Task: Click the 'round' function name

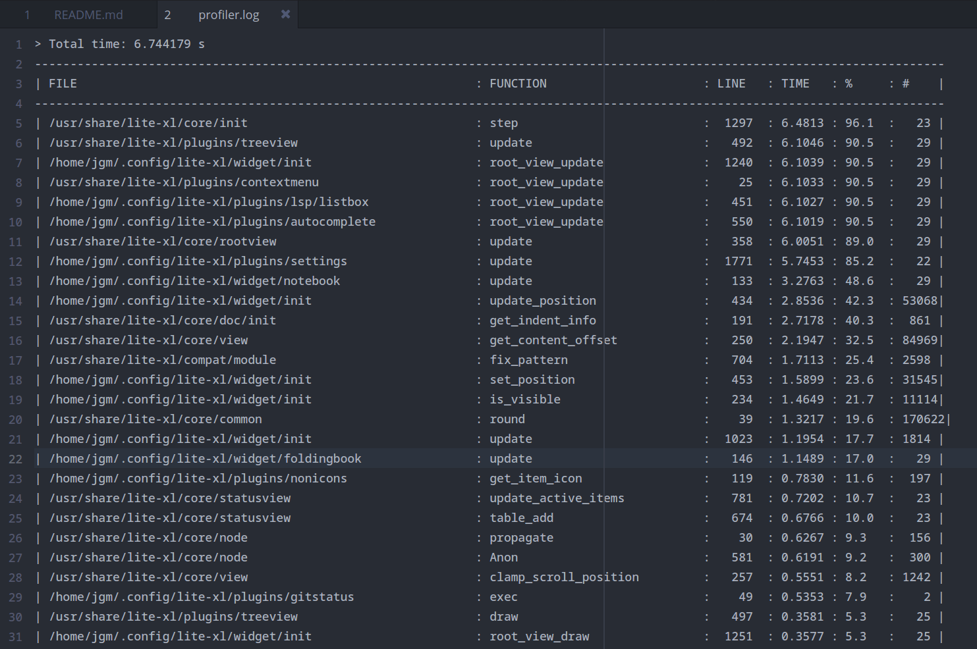Action: [x=507, y=419]
